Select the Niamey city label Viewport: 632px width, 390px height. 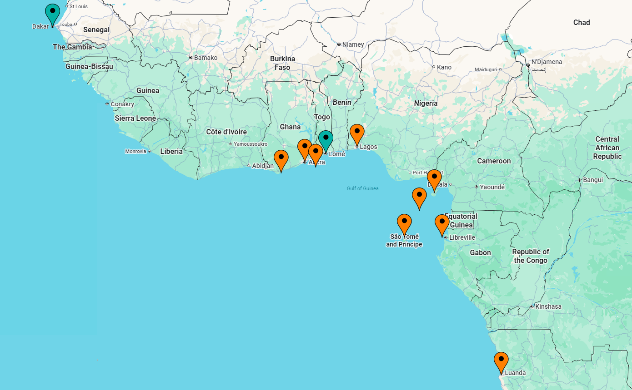click(x=353, y=44)
